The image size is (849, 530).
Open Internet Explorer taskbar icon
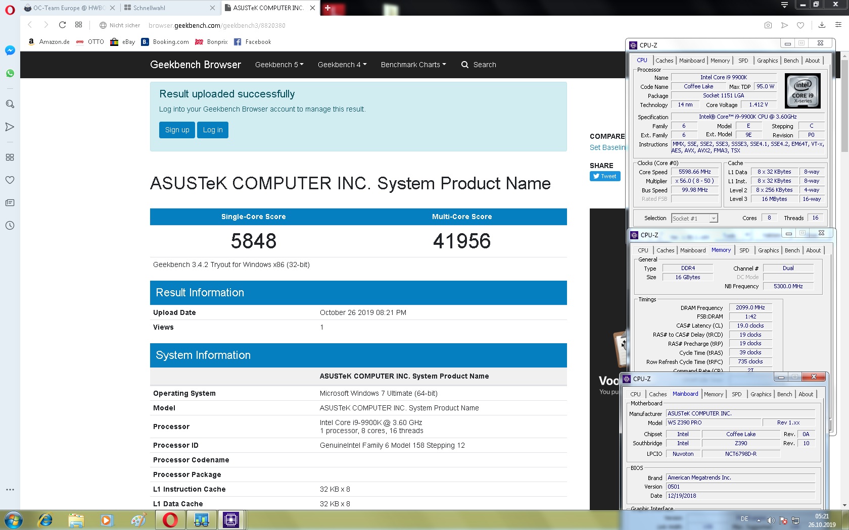[x=45, y=520]
